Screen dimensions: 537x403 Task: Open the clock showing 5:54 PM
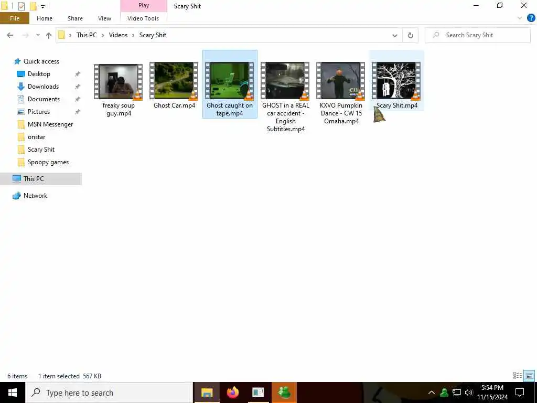coord(492,393)
